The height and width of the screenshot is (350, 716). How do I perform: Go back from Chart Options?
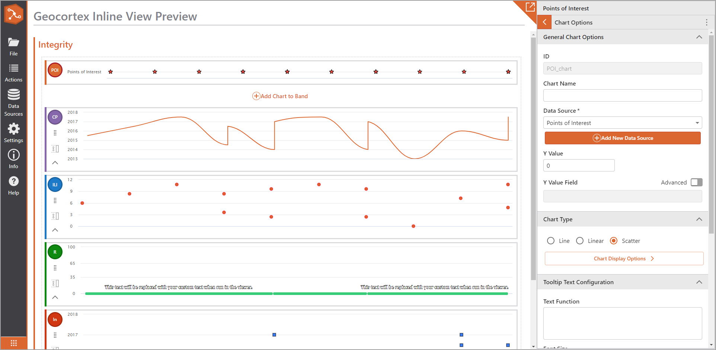click(544, 22)
